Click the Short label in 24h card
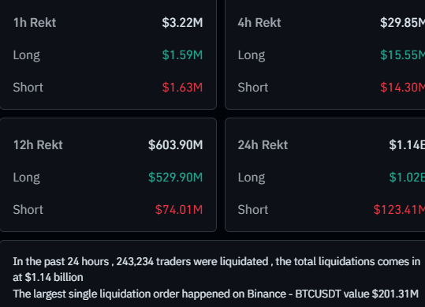 pyautogui.click(x=253, y=210)
